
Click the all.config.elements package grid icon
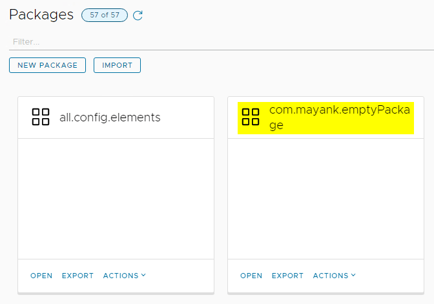[41, 117]
